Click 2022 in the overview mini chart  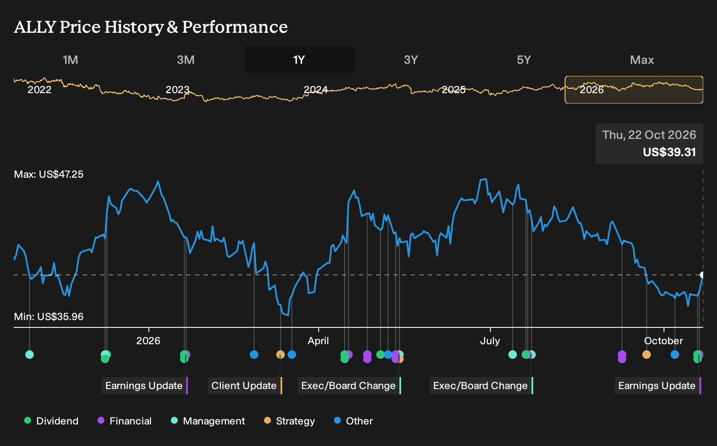pos(39,90)
